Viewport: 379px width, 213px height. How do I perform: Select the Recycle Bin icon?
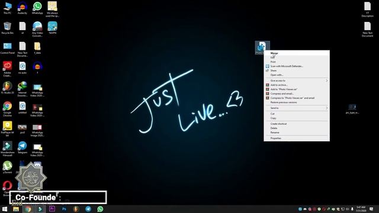pos(8,28)
